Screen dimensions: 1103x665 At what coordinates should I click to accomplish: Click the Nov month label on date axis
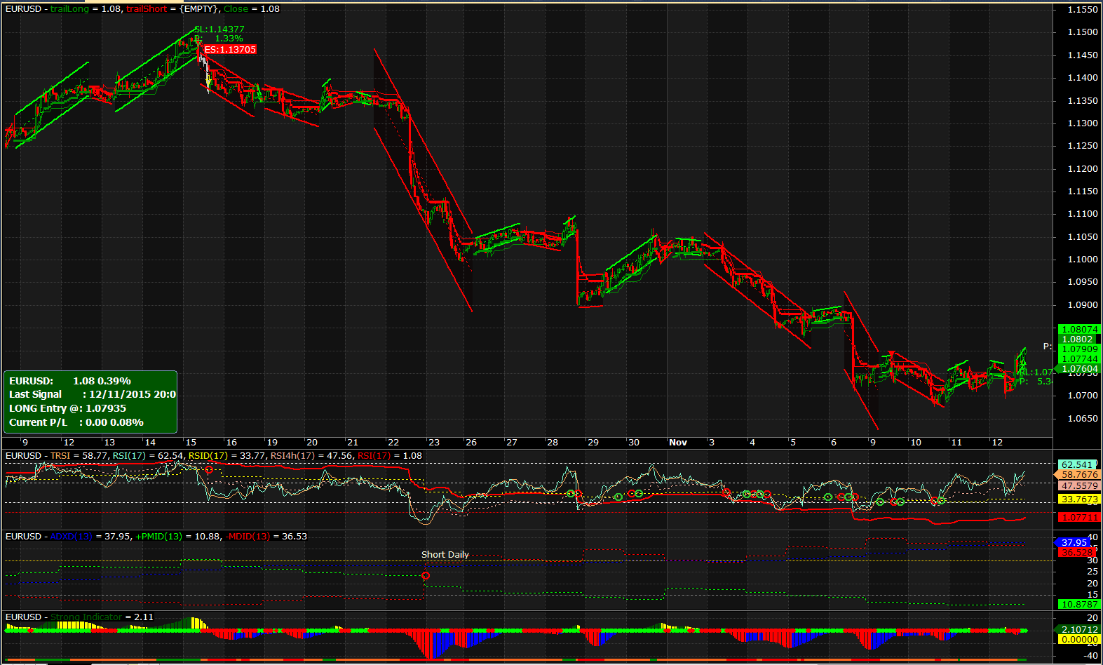(x=678, y=443)
